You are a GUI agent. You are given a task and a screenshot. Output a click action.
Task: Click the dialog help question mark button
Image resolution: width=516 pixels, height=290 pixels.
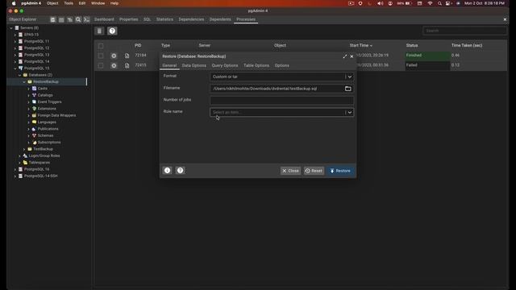[x=180, y=170]
